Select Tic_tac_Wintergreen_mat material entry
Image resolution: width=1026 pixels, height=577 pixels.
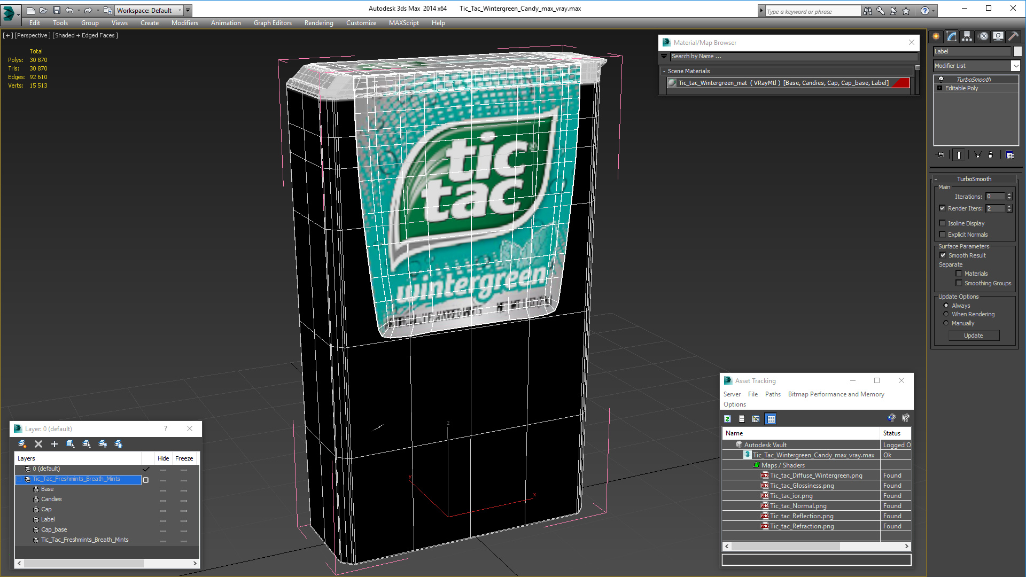click(788, 83)
